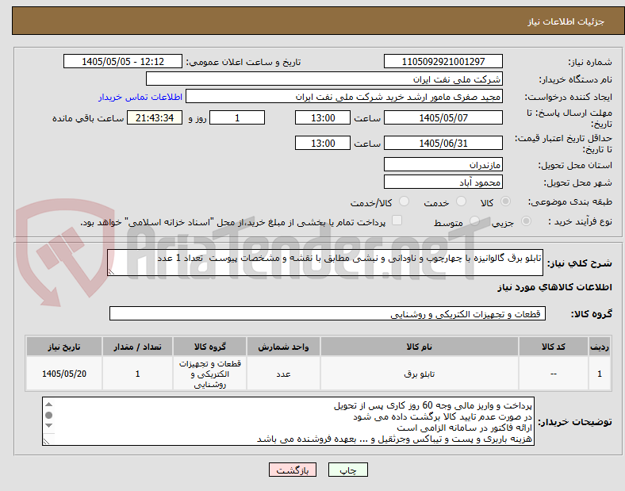Screen dimensions: 625x491
Task: Click the delivery city field محمود آباد
Action: point(443,182)
